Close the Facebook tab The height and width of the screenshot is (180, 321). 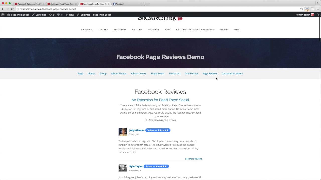click(x=142, y=4)
